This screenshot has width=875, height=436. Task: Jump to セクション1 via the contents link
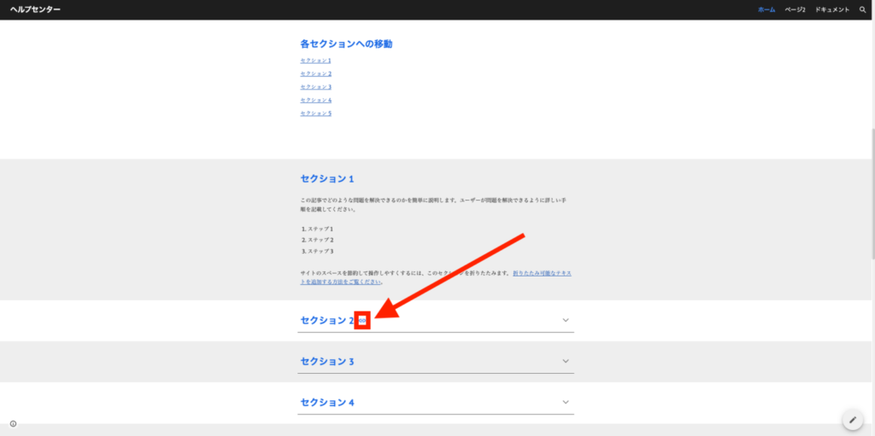point(315,61)
